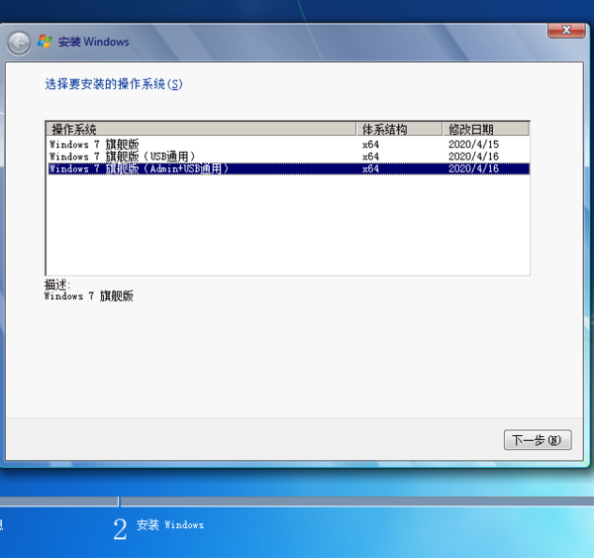Click the 选择要安装的操作系统(S) label

click(x=114, y=84)
